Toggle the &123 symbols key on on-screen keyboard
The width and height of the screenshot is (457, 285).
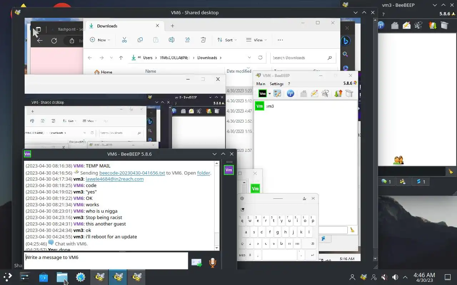[242, 255]
